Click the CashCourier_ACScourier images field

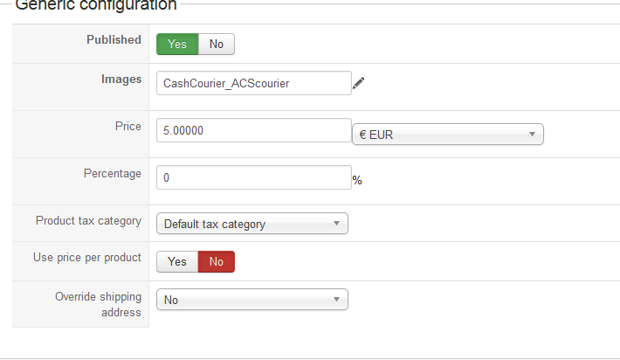254,83
